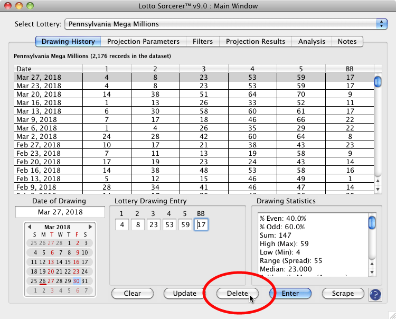Pick March 31 in the calendar
This screenshot has height=319, width=396.
pyautogui.click(x=84, y=281)
